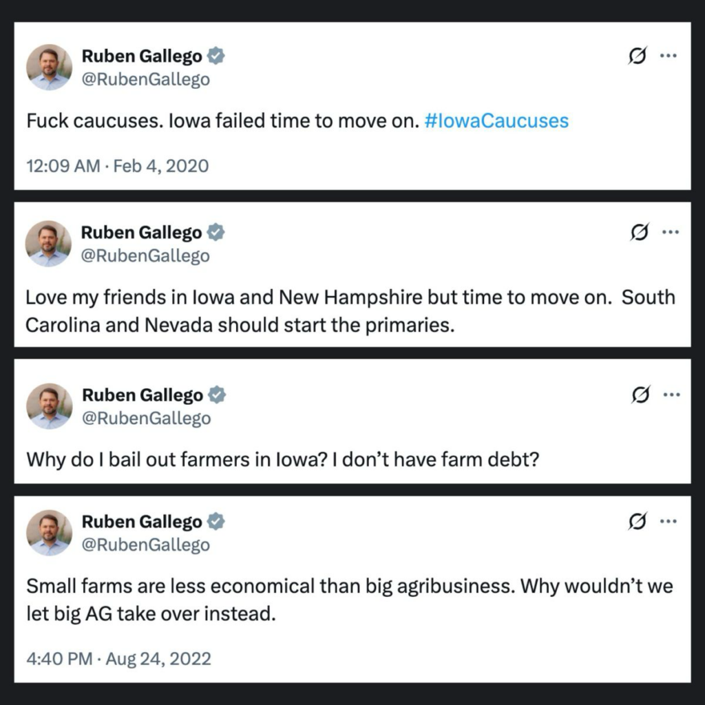Click the 4:40 PM Aug 24, 2022 timestamp
The width and height of the screenshot is (705, 705).
point(118,658)
